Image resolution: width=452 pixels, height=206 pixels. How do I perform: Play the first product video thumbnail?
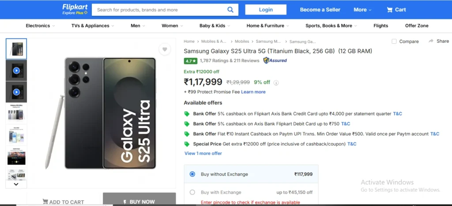[16, 70]
